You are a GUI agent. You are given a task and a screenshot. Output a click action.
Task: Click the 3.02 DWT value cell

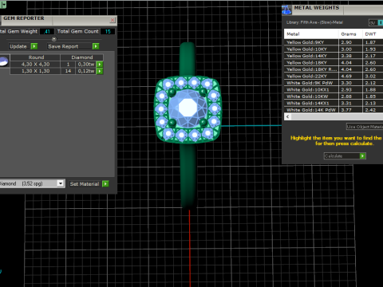pyautogui.click(x=373, y=76)
